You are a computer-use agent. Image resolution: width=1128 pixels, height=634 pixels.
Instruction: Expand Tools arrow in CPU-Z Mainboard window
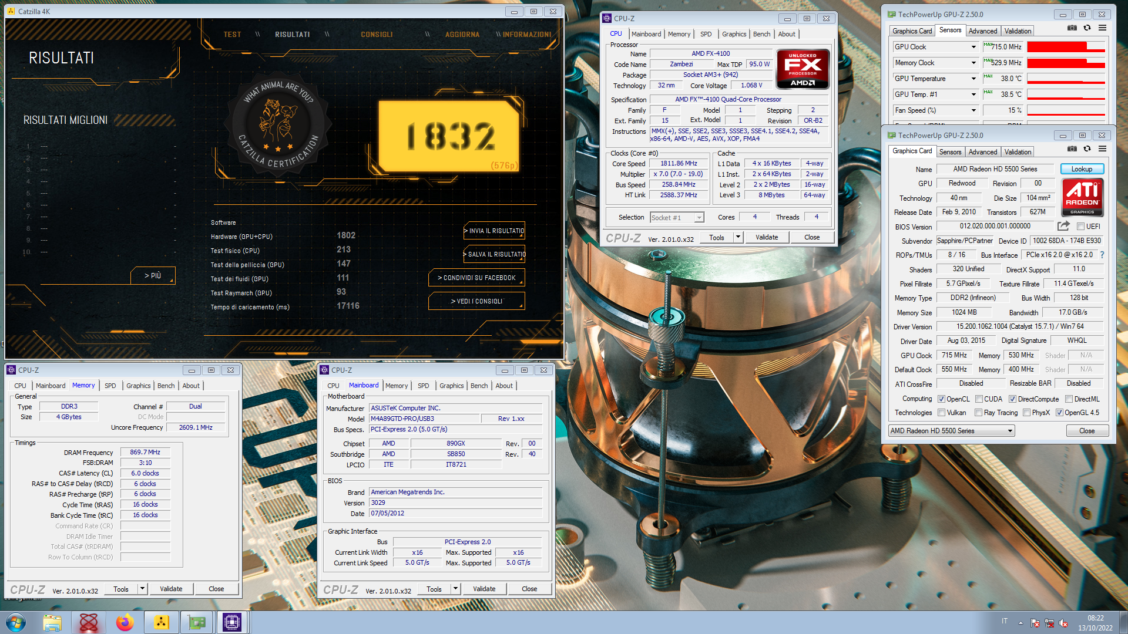click(455, 589)
